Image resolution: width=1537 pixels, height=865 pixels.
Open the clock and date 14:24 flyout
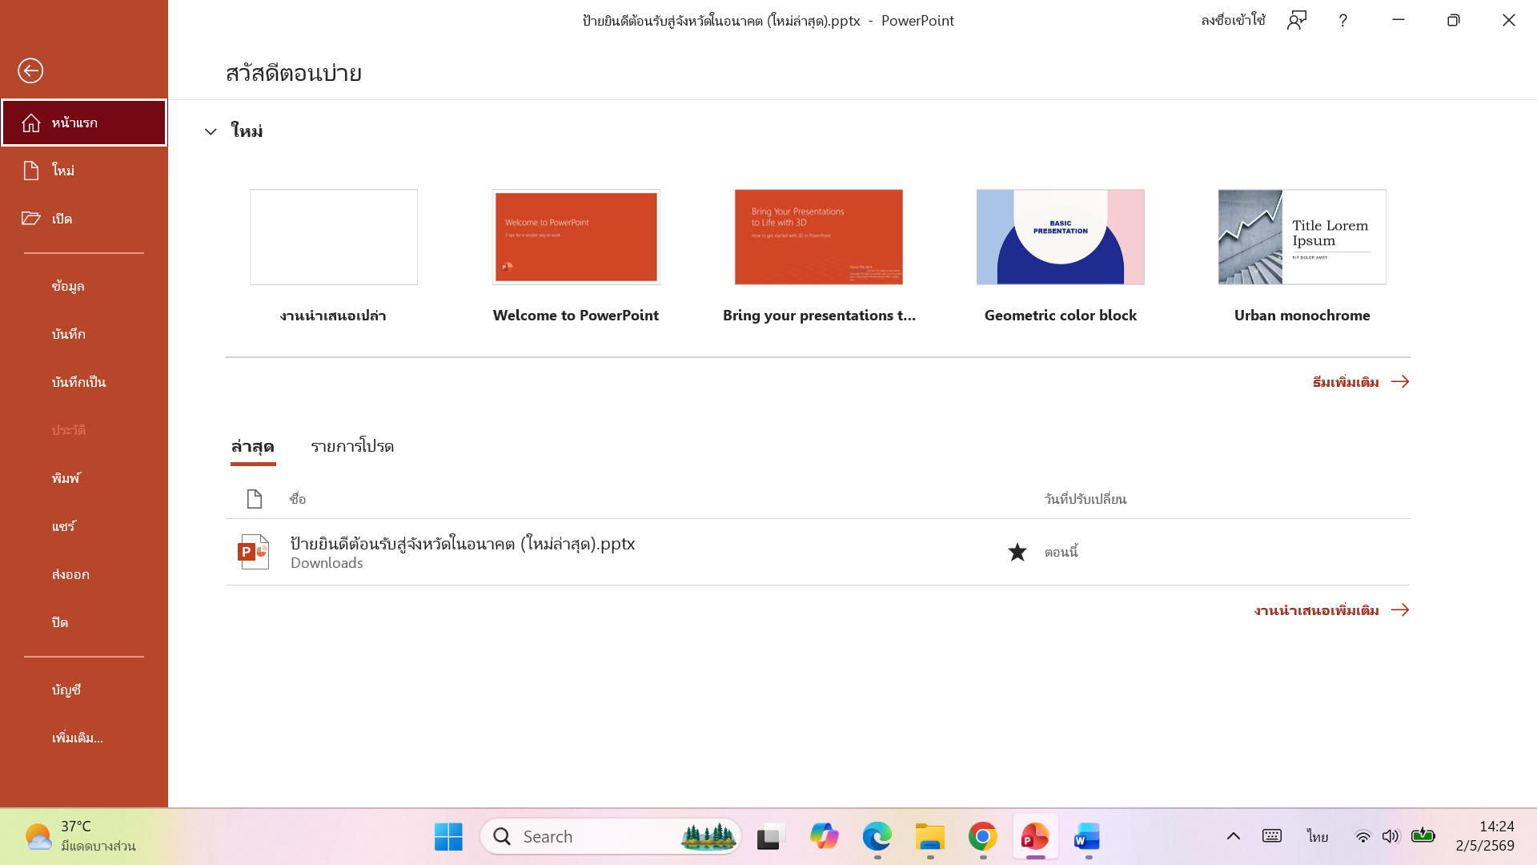[x=1485, y=836]
